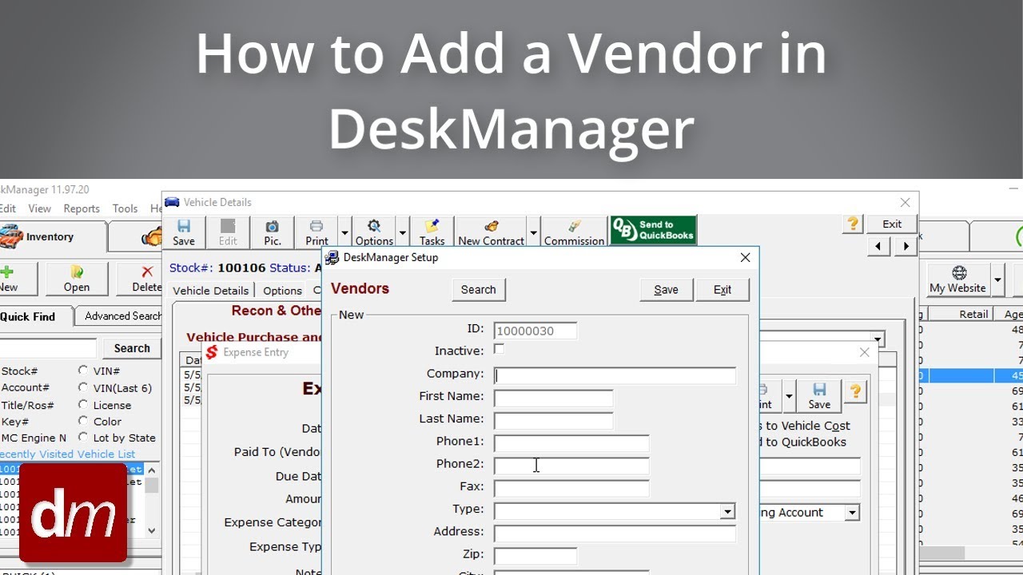
Task: Select the Vehicle Details tab
Action: 211,291
